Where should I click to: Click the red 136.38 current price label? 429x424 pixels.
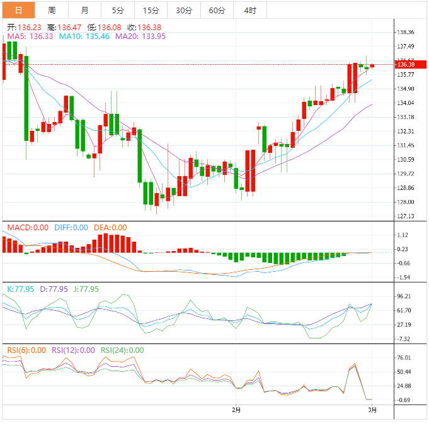point(411,64)
